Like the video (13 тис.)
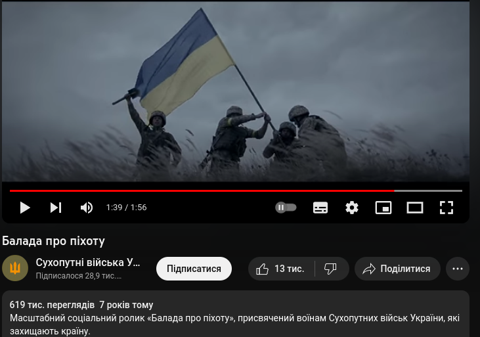The height and width of the screenshot is (337, 480). pos(281,269)
